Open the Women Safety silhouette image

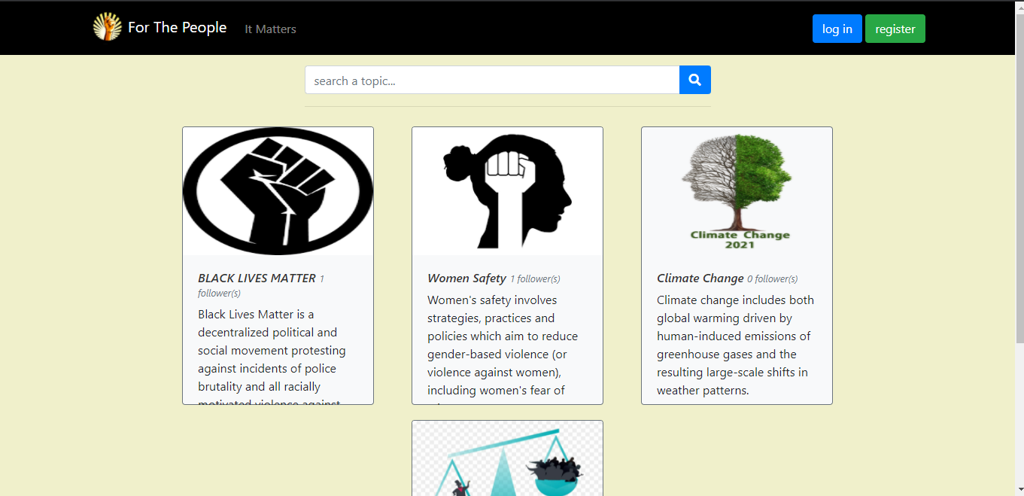(x=507, y=191)
